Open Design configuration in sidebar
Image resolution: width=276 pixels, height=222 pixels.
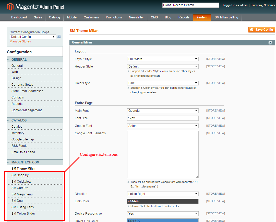[x=35, y=78]
